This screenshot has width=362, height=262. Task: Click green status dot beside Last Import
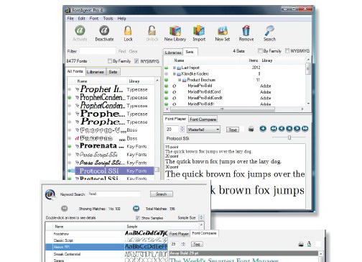[x=167, y=68]
